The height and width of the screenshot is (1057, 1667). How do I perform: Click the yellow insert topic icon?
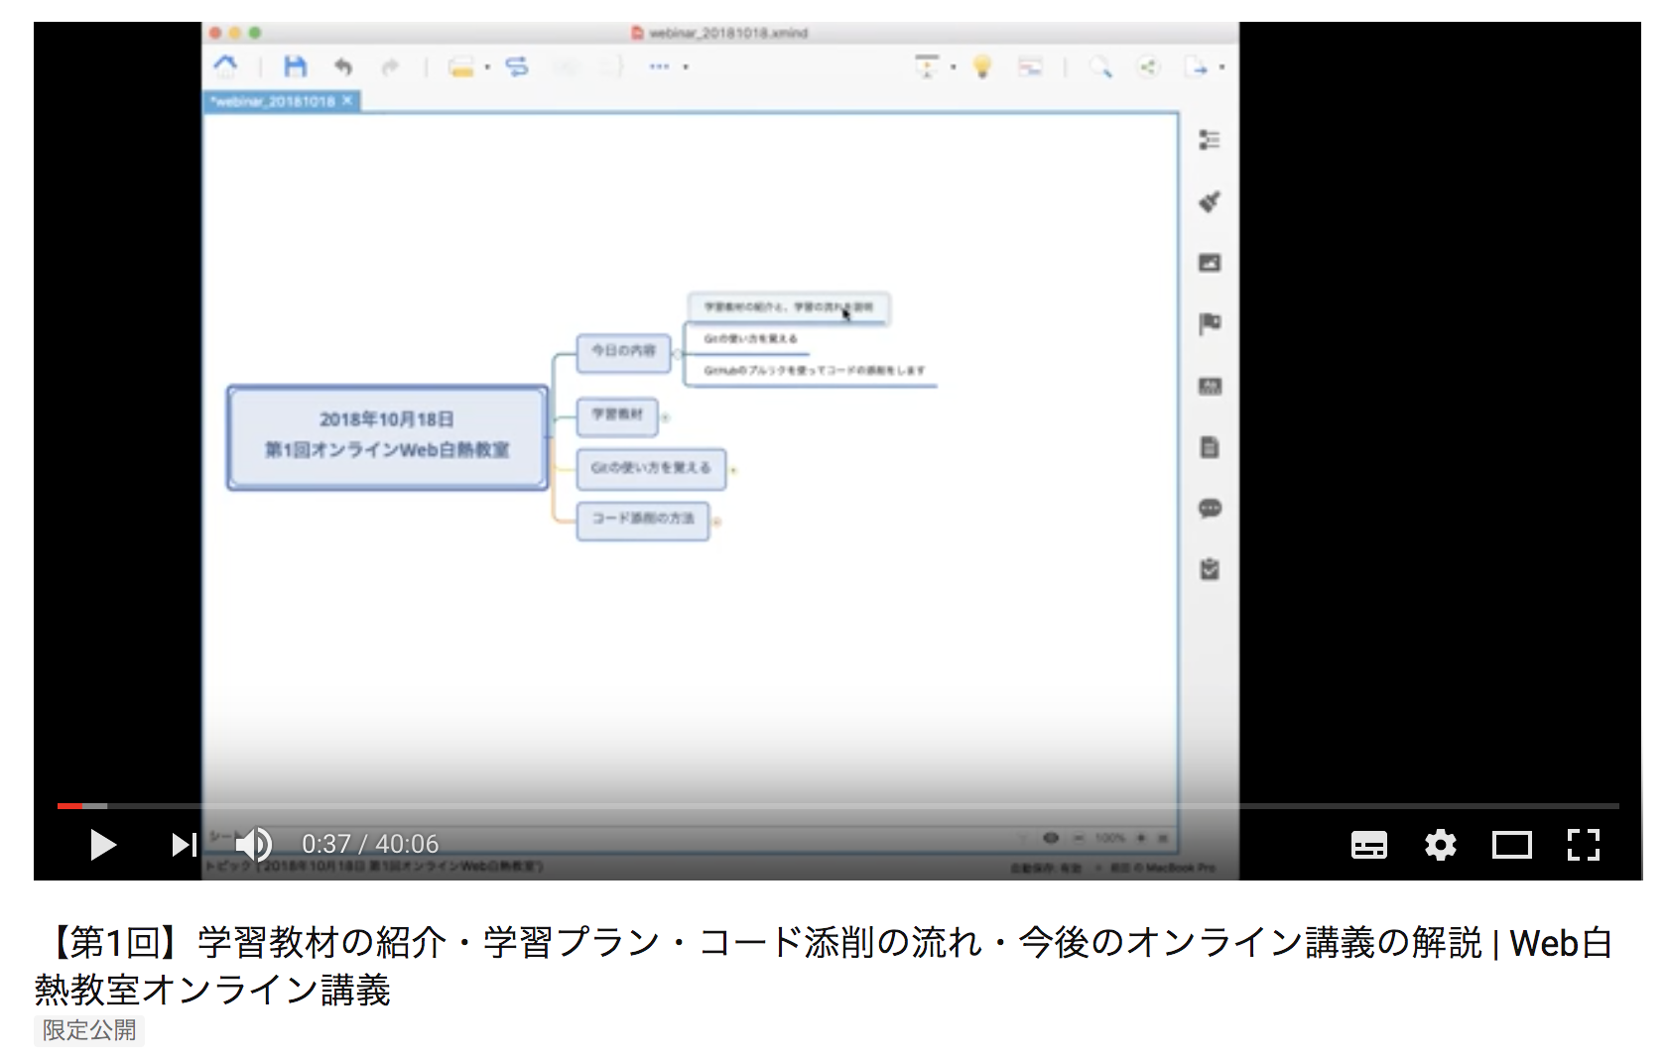pos(460,67)
